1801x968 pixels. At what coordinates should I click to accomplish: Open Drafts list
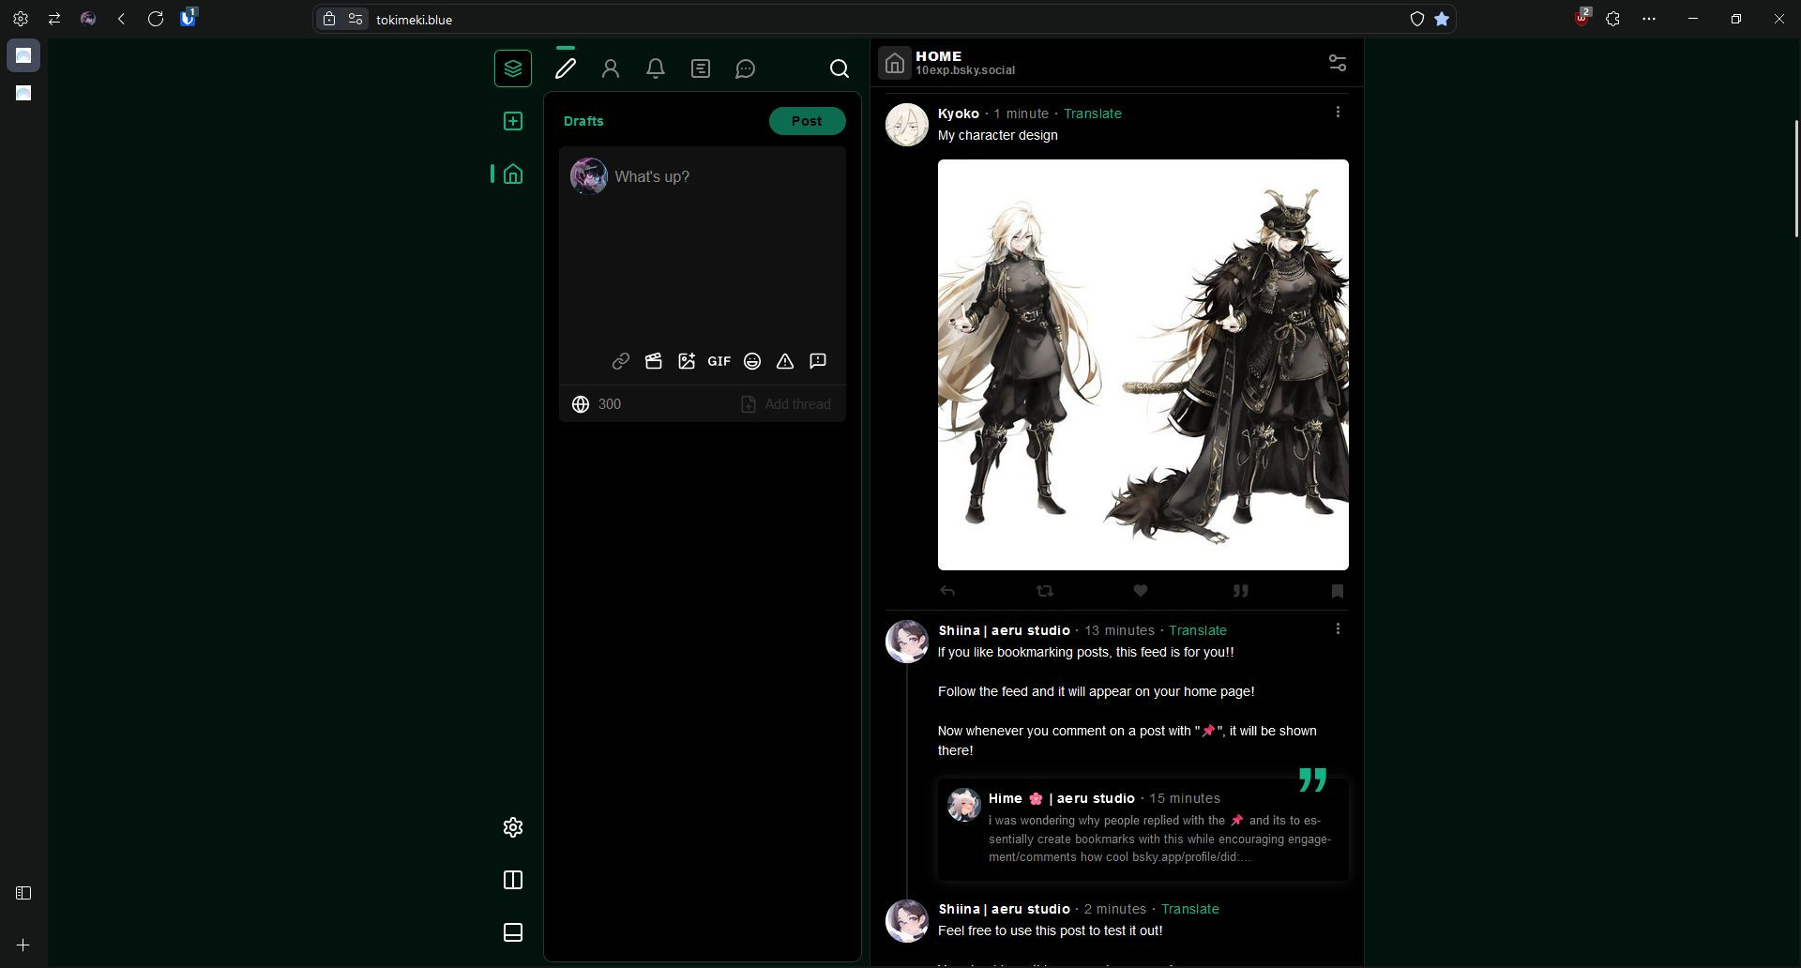pyautogui.click(x=583, y=121)
